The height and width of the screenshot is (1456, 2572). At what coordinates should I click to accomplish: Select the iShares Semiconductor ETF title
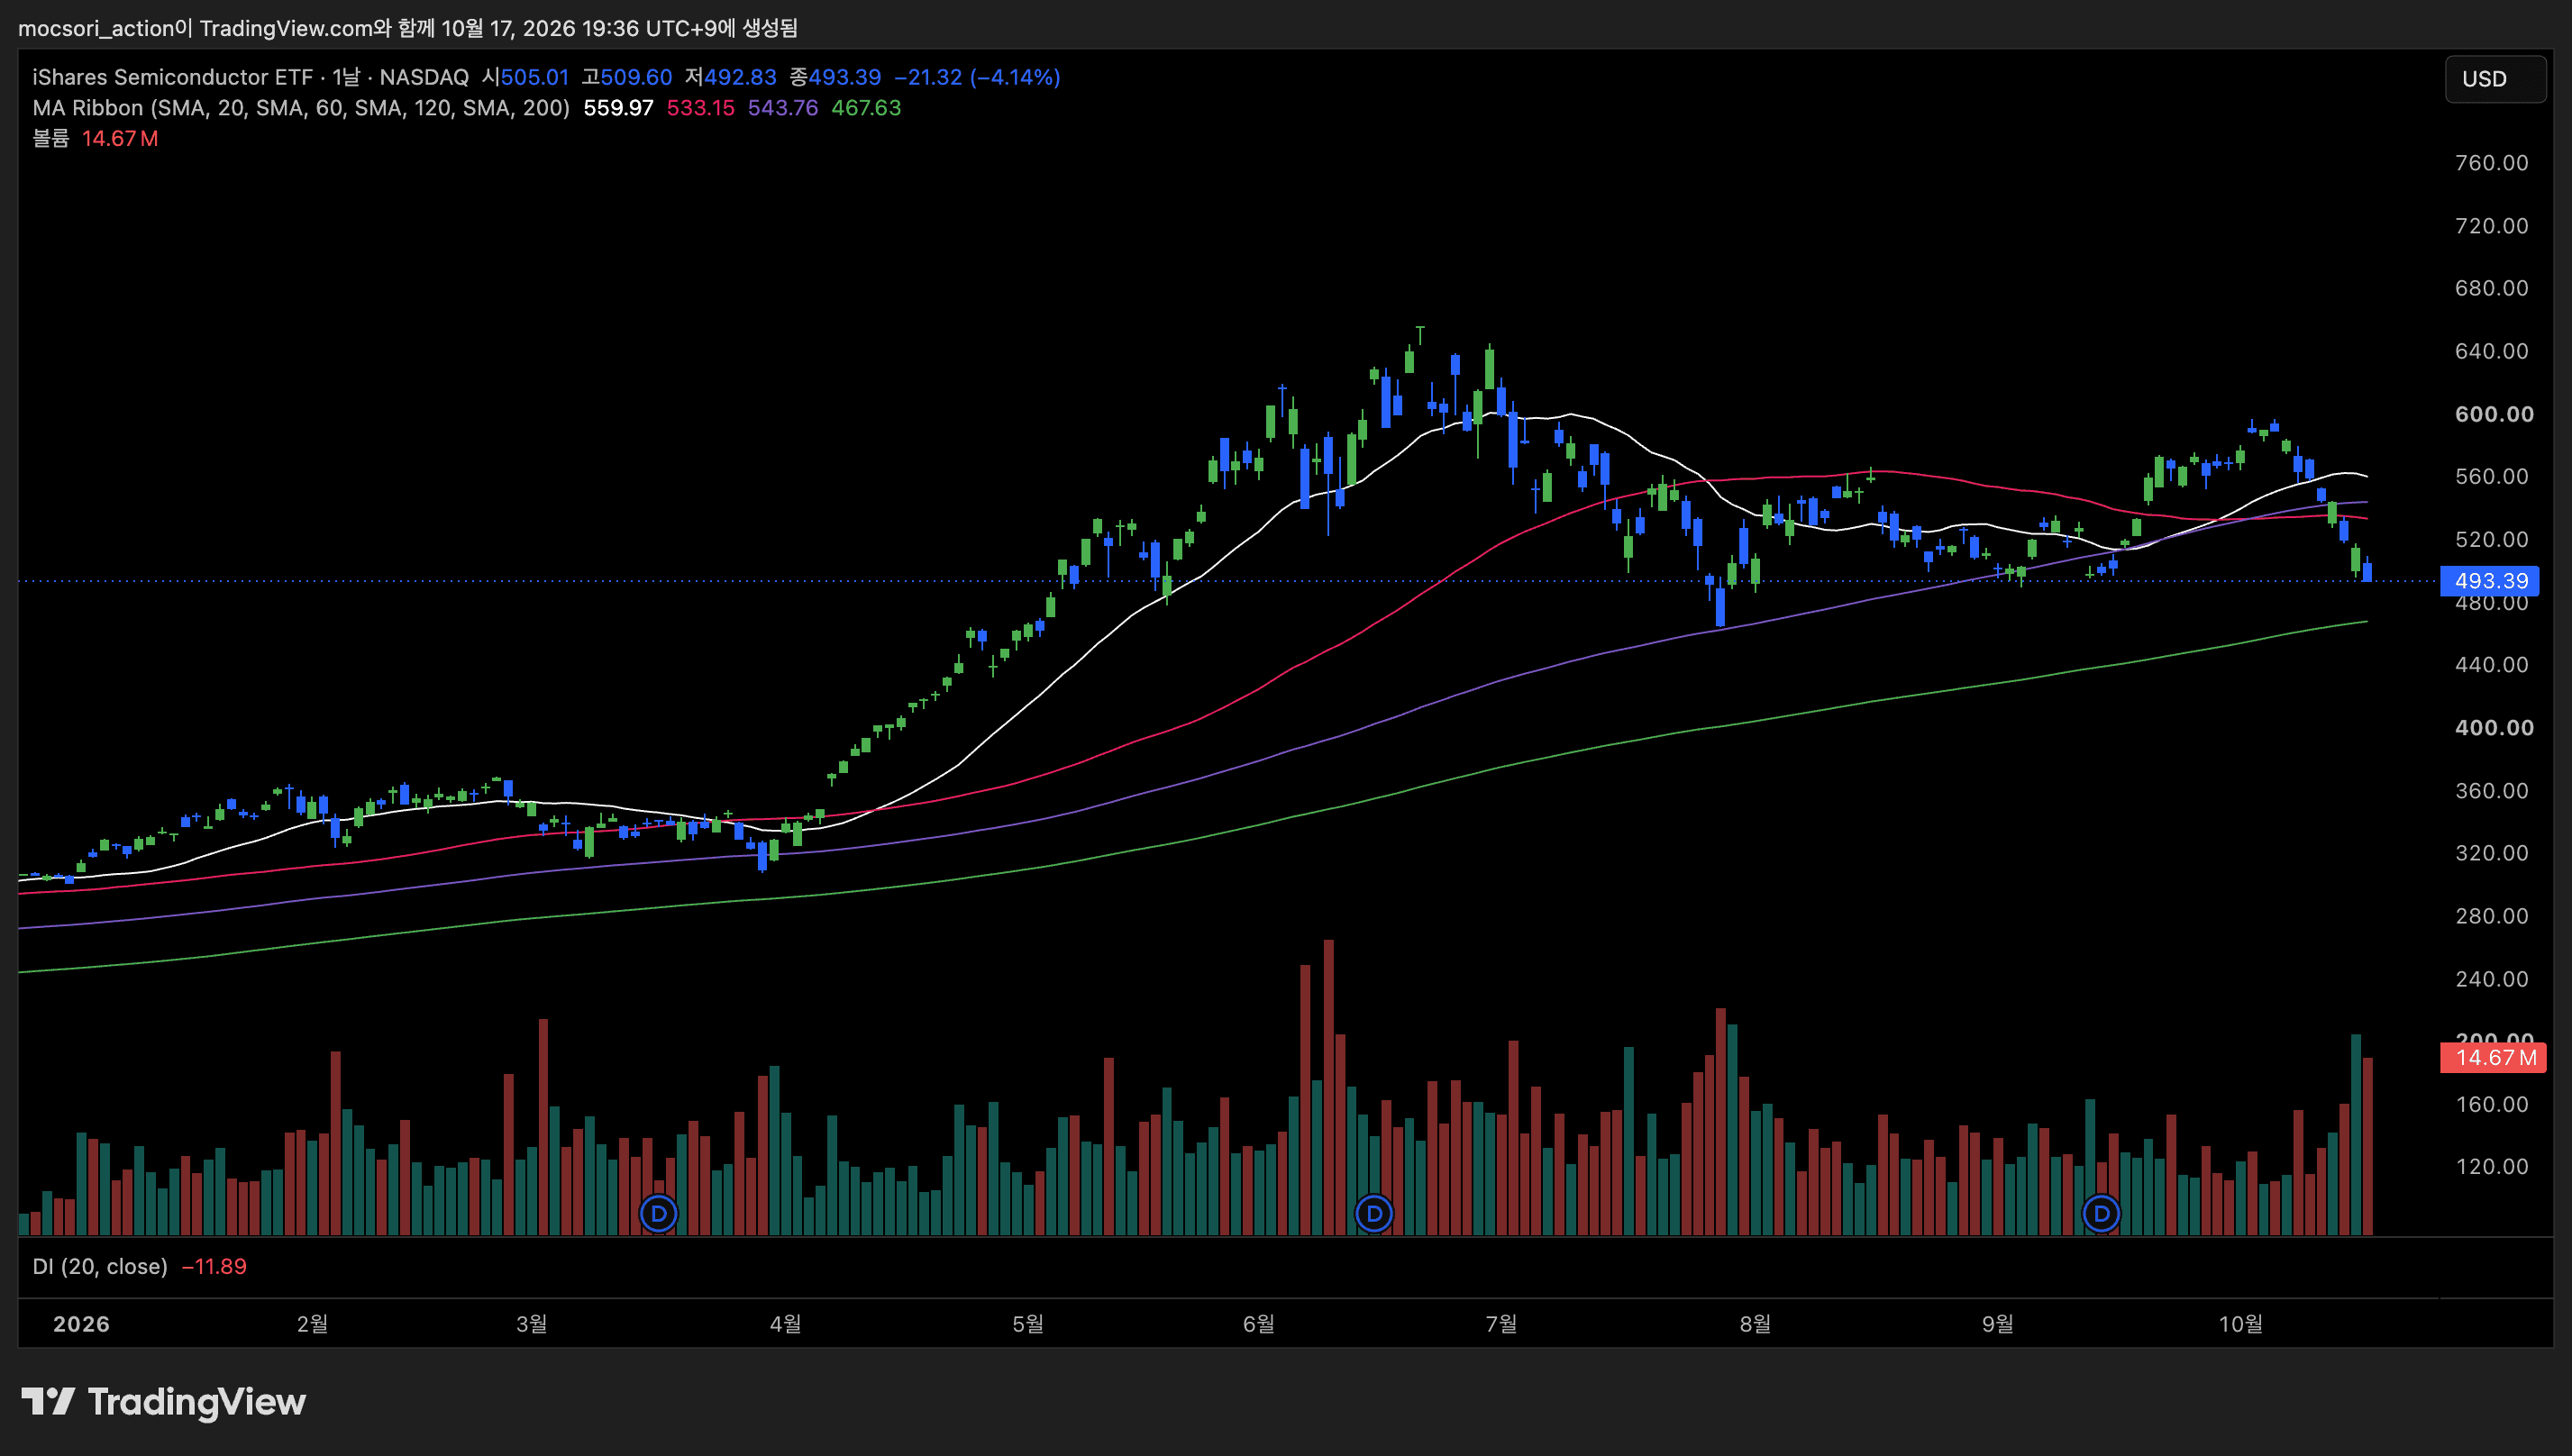(x=172, y=77)
